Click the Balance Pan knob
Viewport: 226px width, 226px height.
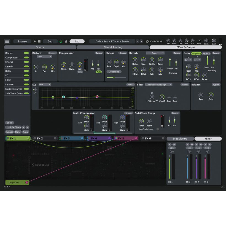pyautogui.click(x=201, y=95)
